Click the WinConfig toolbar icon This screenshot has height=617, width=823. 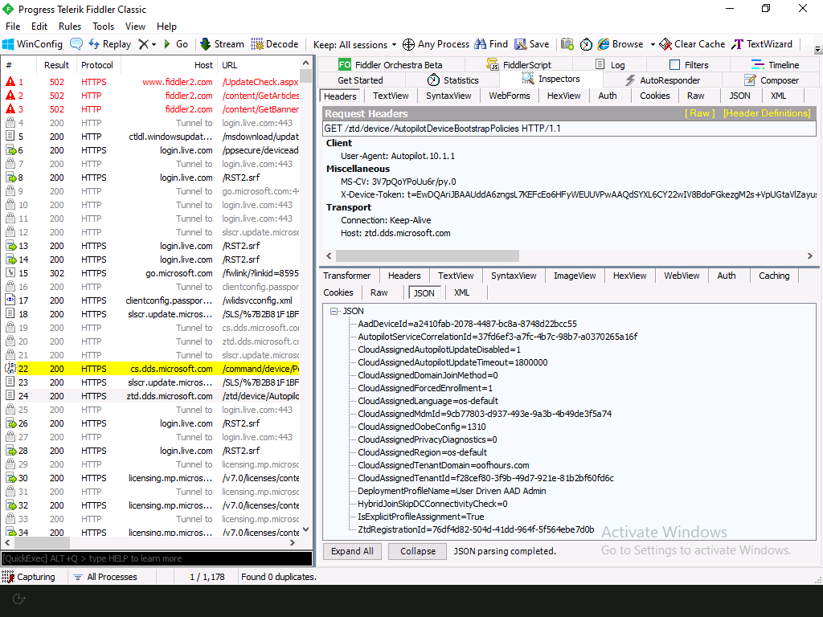pyautogui.click(x=9, y=44)
